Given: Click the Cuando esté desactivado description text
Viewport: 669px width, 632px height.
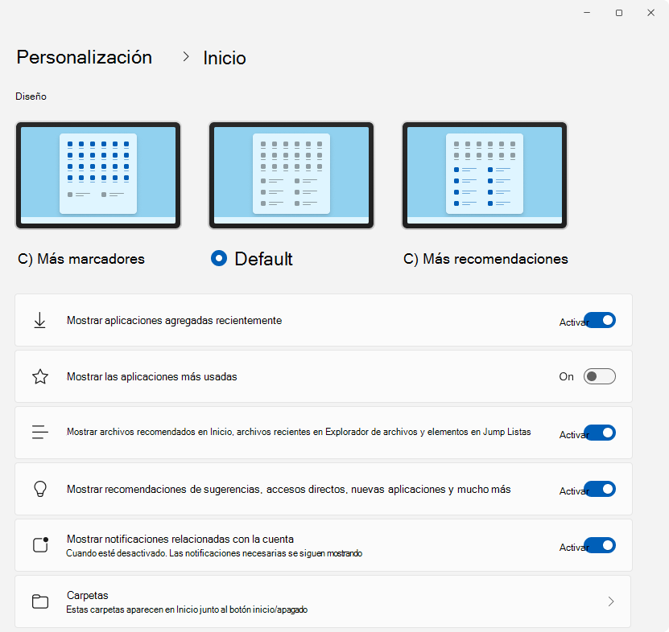Looking at the screenshot, I should (x=214, y=553).
